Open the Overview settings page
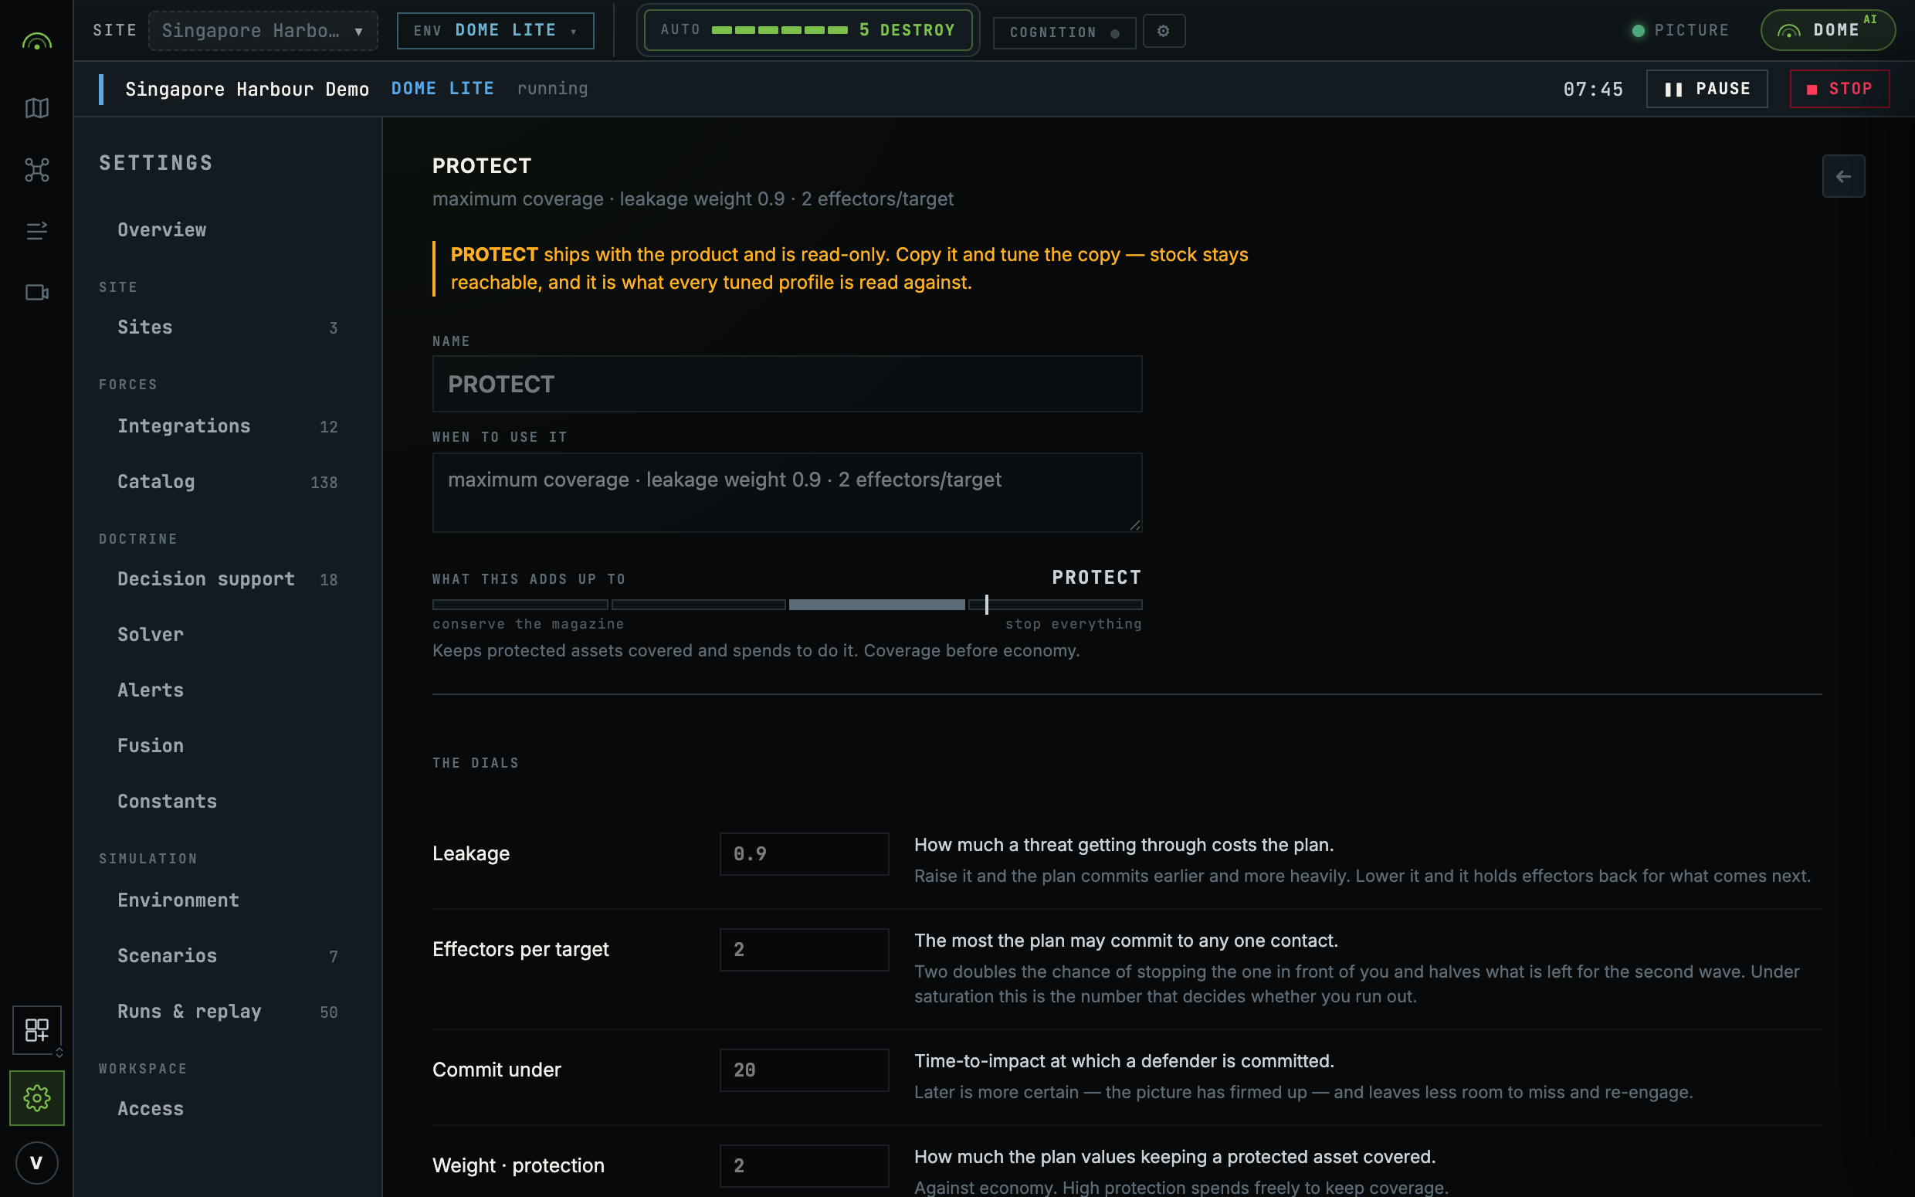Image resolution: width=1915 pixels, height=1197 pixels. (227, 229)
